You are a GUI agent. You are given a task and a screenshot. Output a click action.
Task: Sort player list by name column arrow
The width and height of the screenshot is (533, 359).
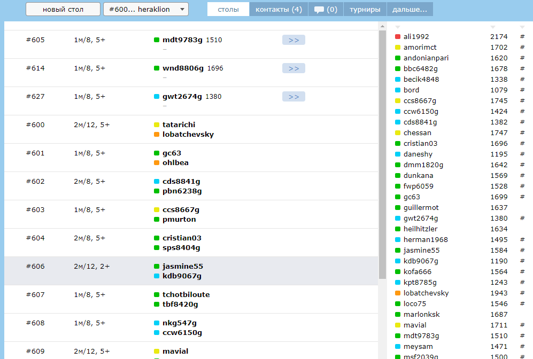pyautogui.click(x=398, y=27)
